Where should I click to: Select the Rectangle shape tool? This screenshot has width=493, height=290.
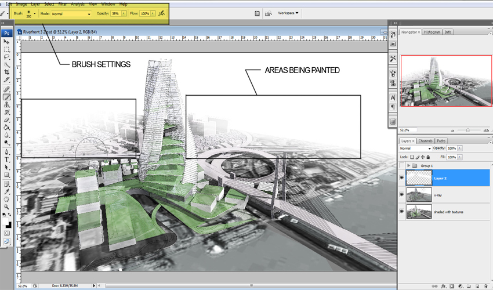(6, 175)
